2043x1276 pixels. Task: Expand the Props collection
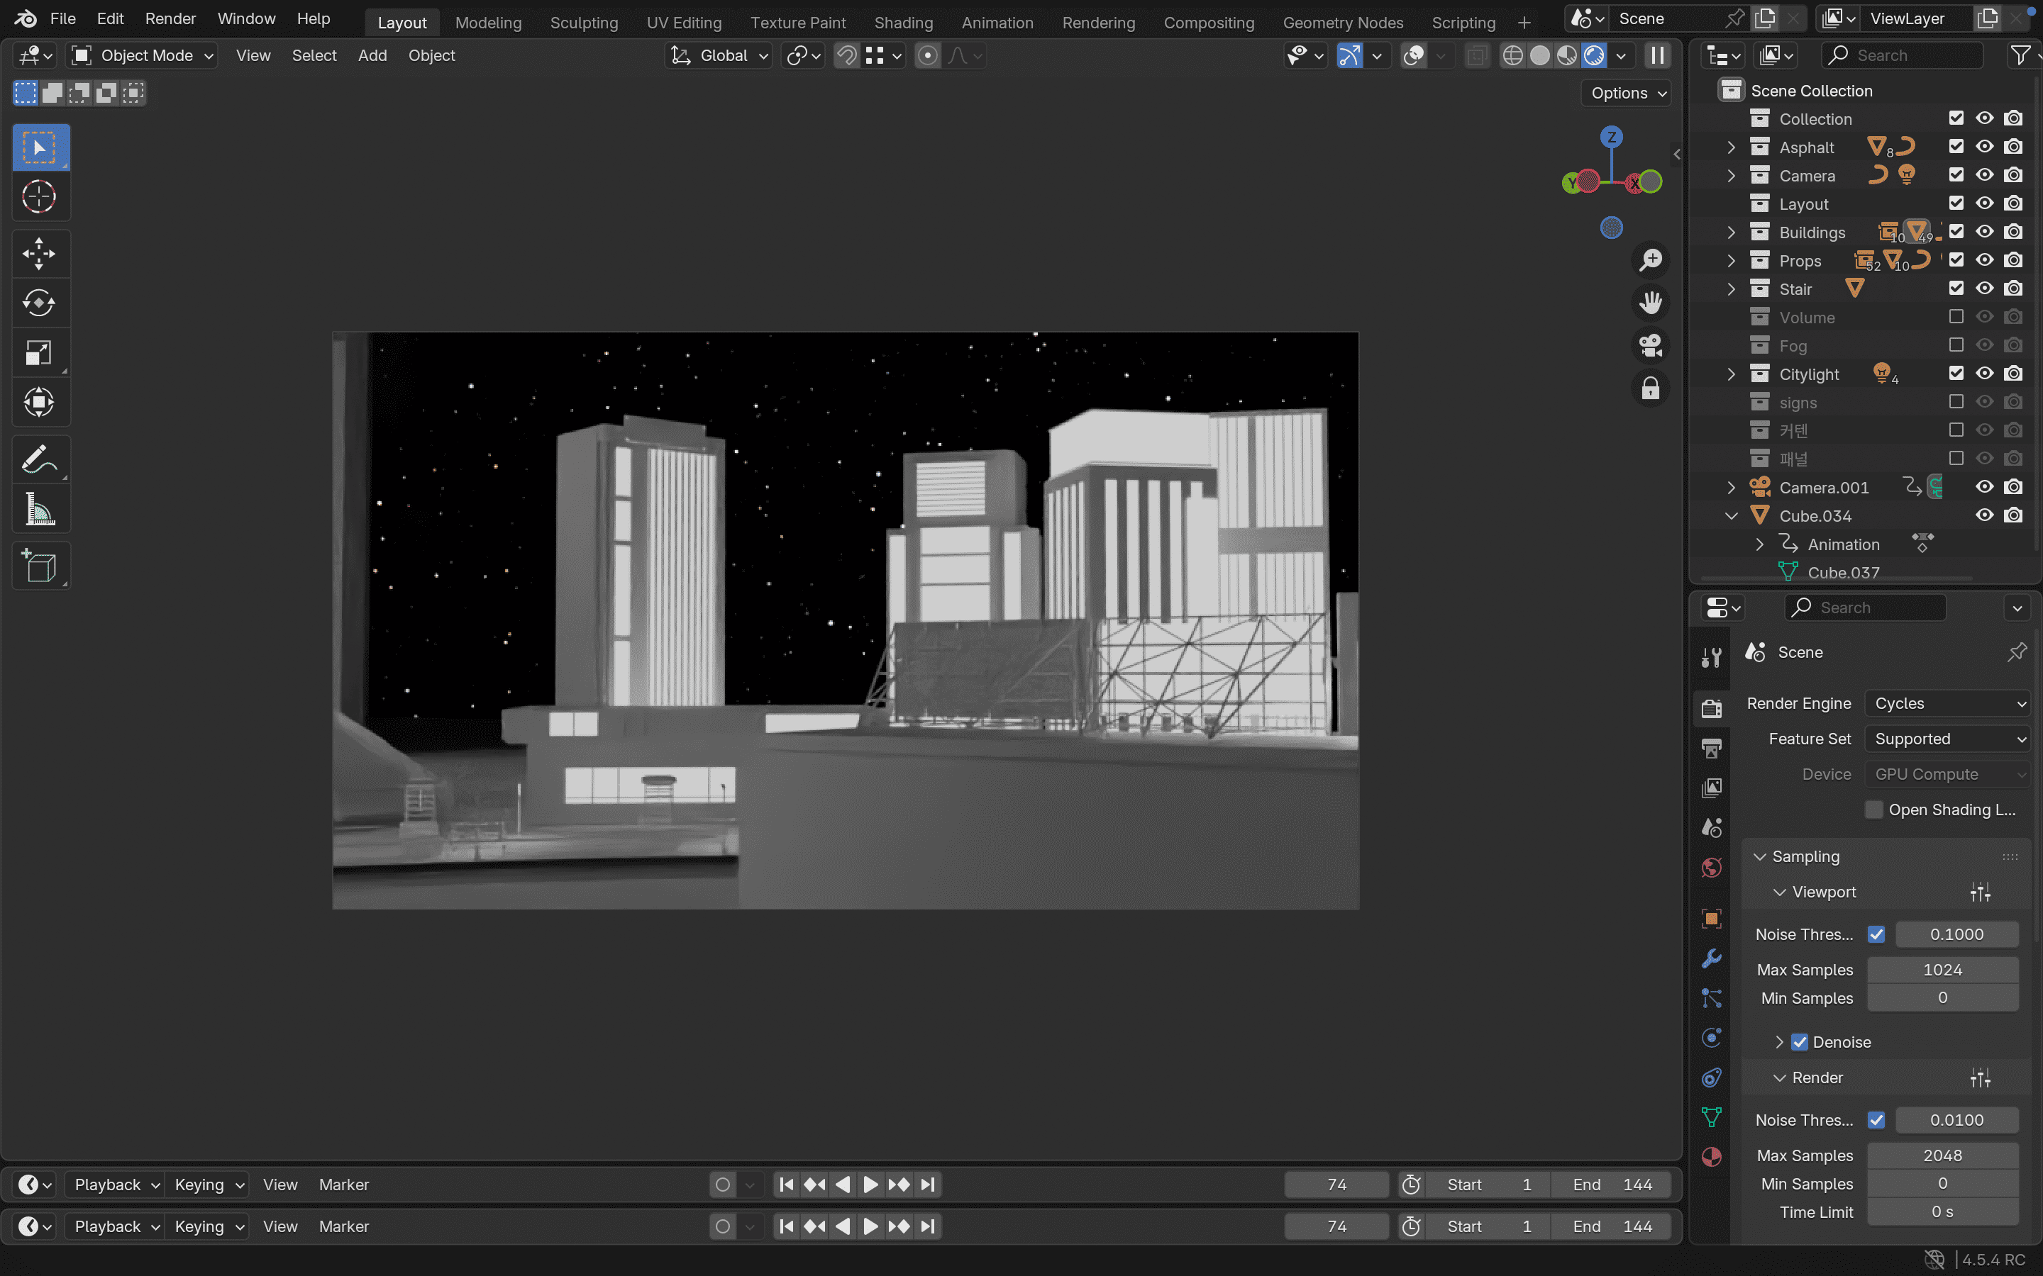(1731, 261)
